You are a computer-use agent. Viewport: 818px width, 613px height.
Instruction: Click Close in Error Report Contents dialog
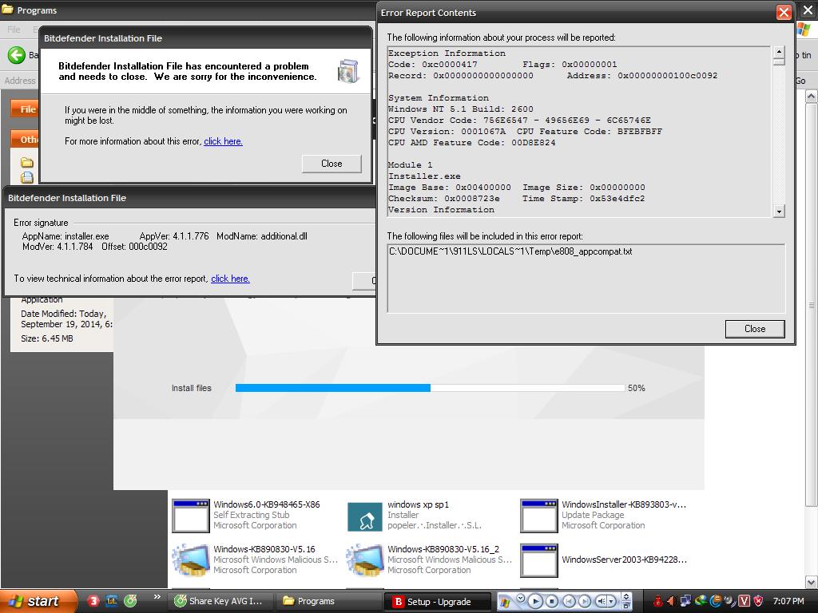(x=755, y=329)
